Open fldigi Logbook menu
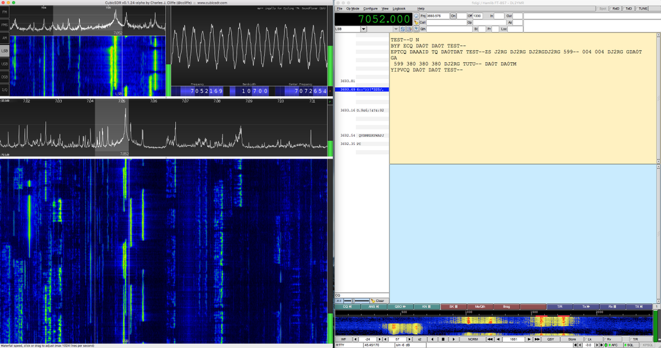661x348 pixels. [399, 9]
